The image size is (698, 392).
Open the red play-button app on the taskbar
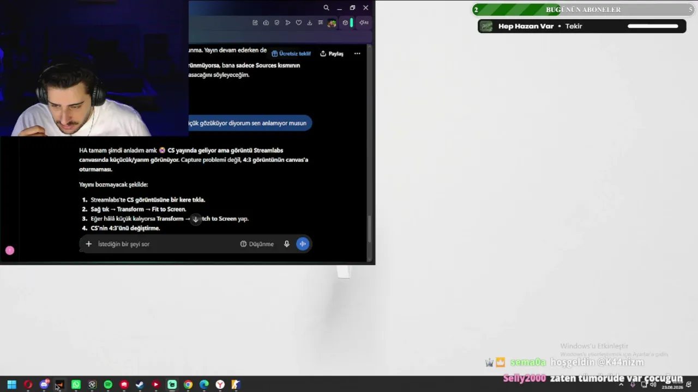point(156,384)
